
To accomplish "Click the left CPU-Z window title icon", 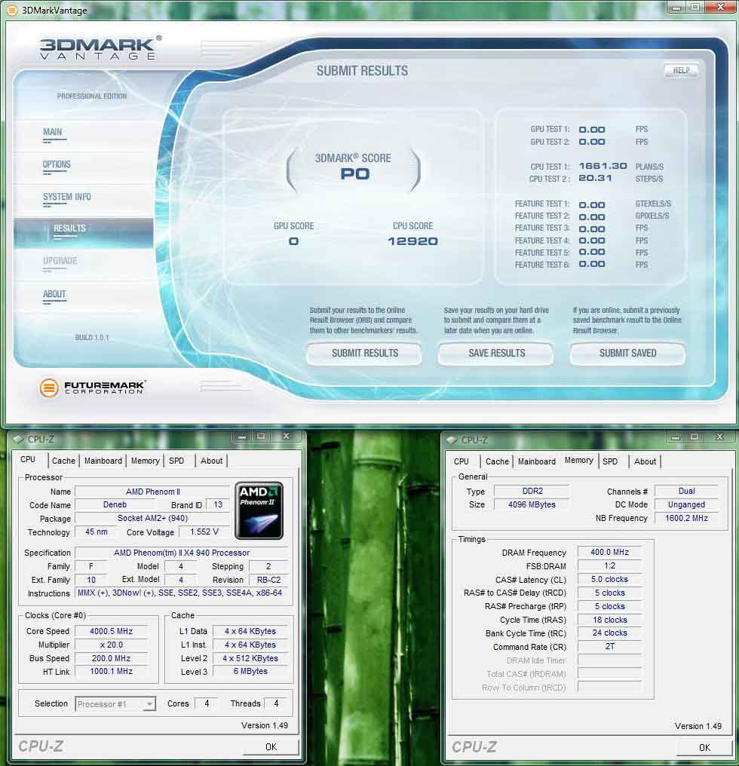I will tap(19, 439).
